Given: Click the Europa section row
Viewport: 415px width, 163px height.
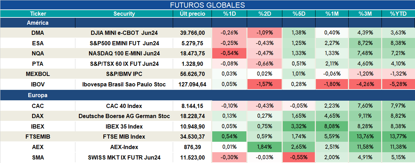Looking at the screenshot, I should click(207, 95).
